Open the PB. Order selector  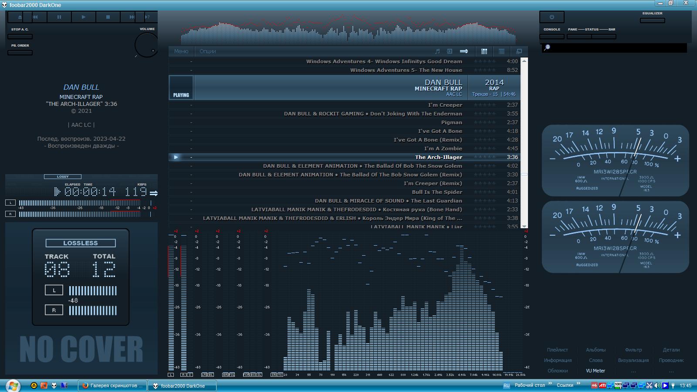(20, 53)
